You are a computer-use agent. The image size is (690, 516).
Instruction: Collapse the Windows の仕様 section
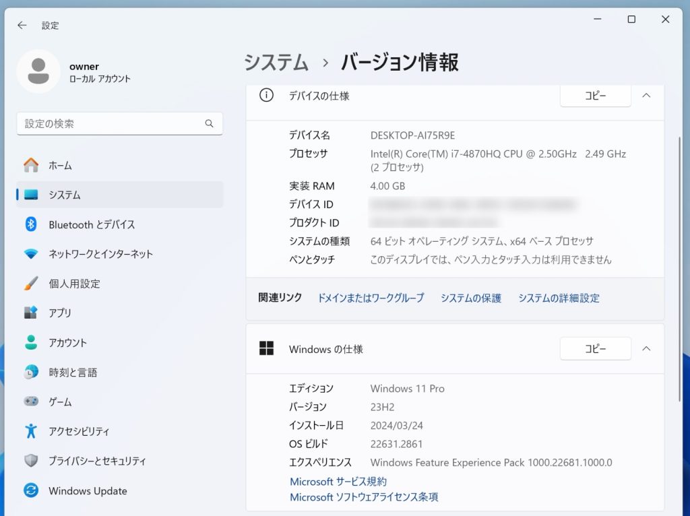(x=646, y=349)
